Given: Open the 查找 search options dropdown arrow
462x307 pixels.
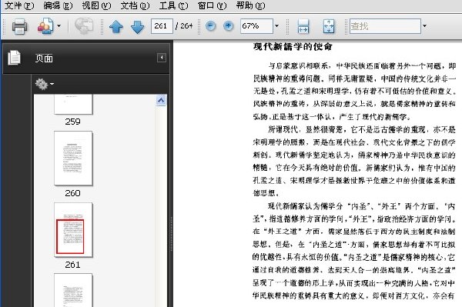Looking at the screenshot, I should [424, 26].
